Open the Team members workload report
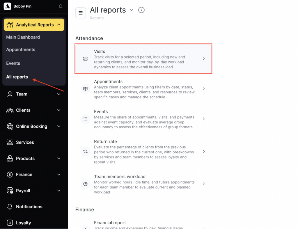 tap(143, 184)
